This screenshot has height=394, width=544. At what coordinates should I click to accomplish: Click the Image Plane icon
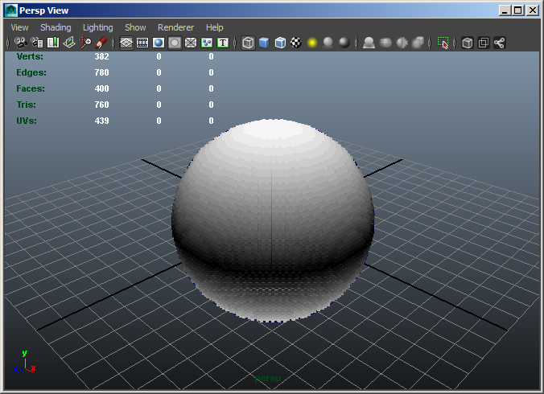click(69, 43)
